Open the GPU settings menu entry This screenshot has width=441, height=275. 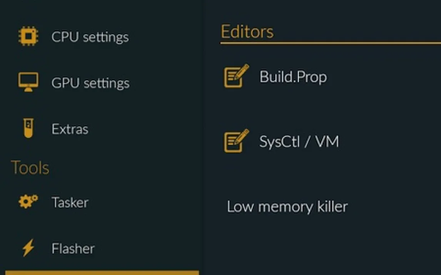coord(90,83)
